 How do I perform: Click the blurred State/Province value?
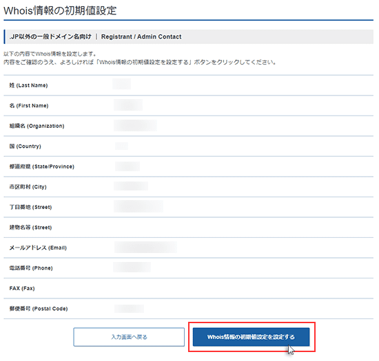coord(127,166)
